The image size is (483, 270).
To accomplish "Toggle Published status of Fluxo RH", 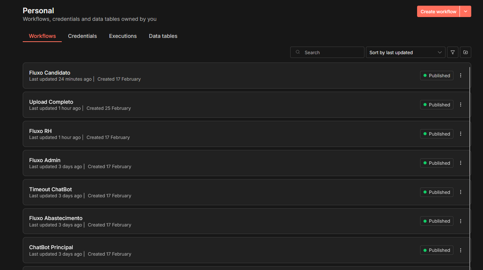I will (x=436, y=134).
